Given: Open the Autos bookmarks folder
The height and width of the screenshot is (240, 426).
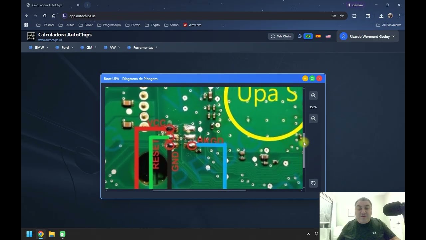Looking at the screenshot, I should click(x=66, y=25).
